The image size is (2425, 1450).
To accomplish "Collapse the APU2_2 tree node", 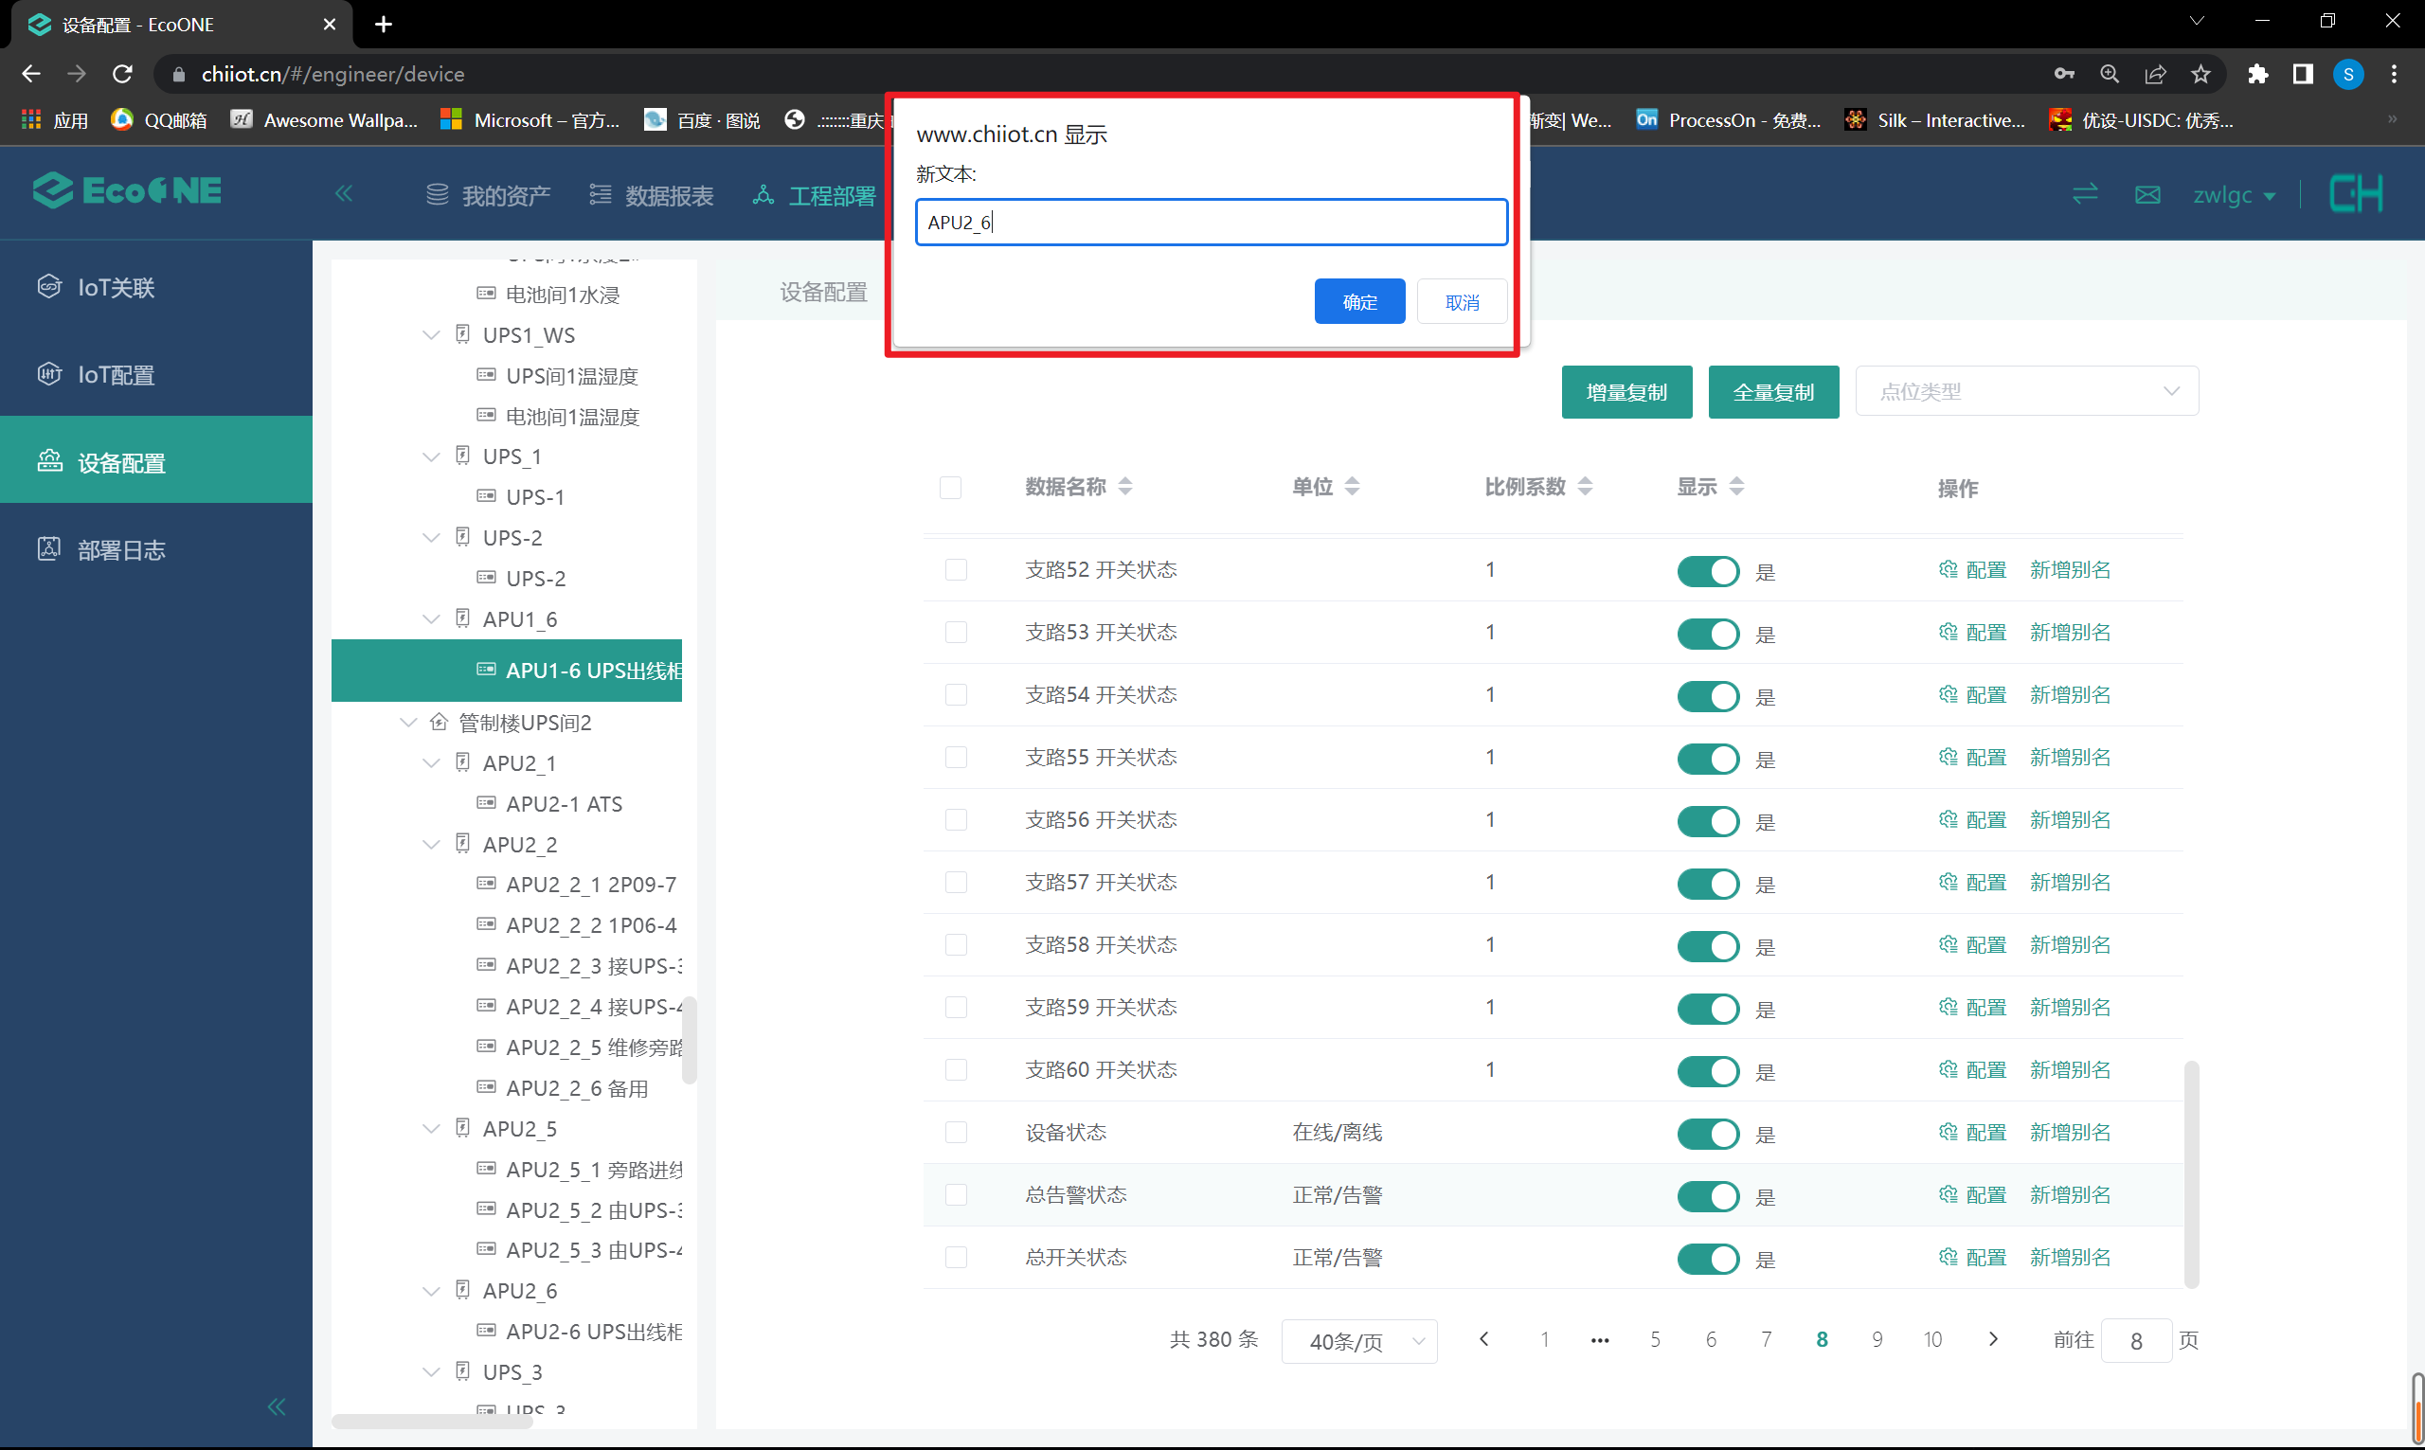I will click(x=431, y=844).
